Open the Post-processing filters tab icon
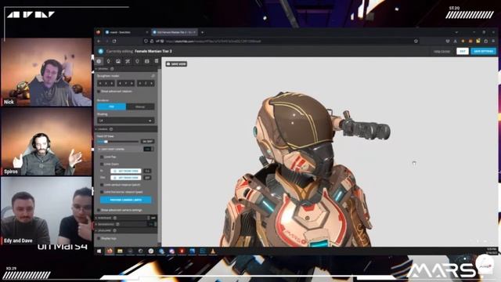The image size is (501, 282). [128, 61]
